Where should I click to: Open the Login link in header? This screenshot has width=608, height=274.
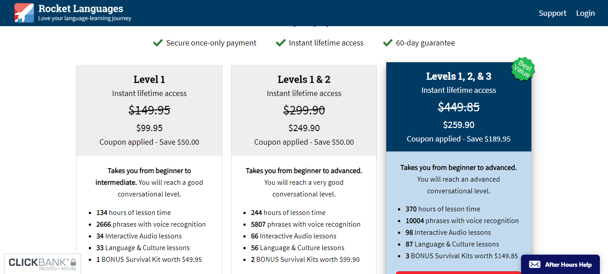click(x=585, y=13)
